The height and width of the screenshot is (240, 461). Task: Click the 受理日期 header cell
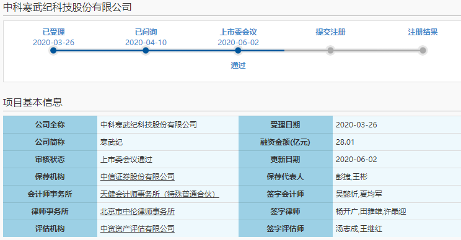click(x=286, y=125)
